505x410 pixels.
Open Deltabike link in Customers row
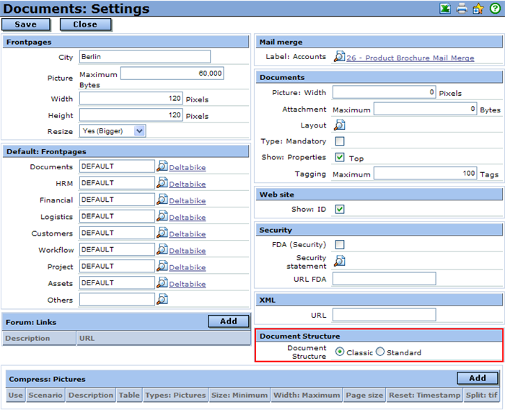pos(187,234)
